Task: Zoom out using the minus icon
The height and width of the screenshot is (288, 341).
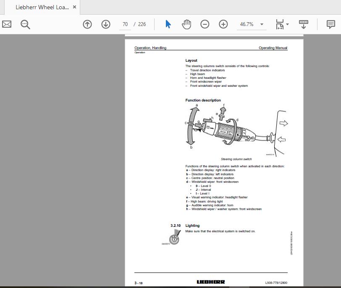Action: click(205, 24)
